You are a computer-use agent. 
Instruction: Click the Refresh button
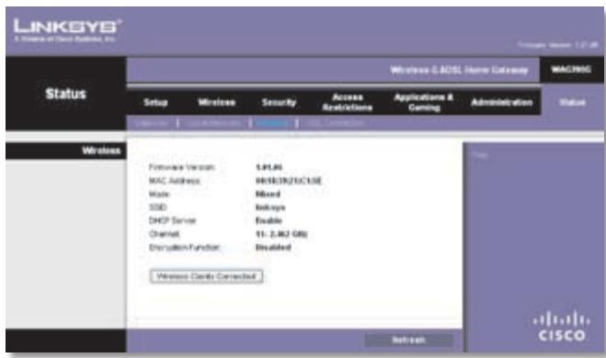tap(409, 341)
